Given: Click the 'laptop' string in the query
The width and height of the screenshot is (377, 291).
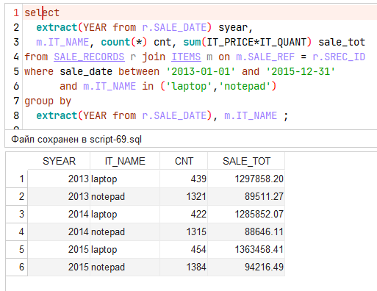Looking at the screenshot, I should tap(189, 86).
